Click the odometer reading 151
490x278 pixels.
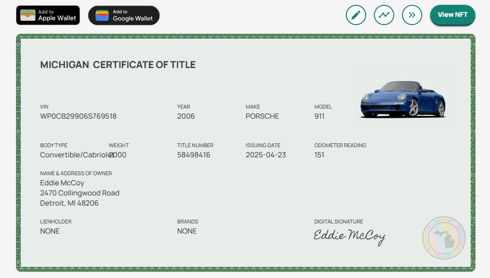tap(319, 155)
